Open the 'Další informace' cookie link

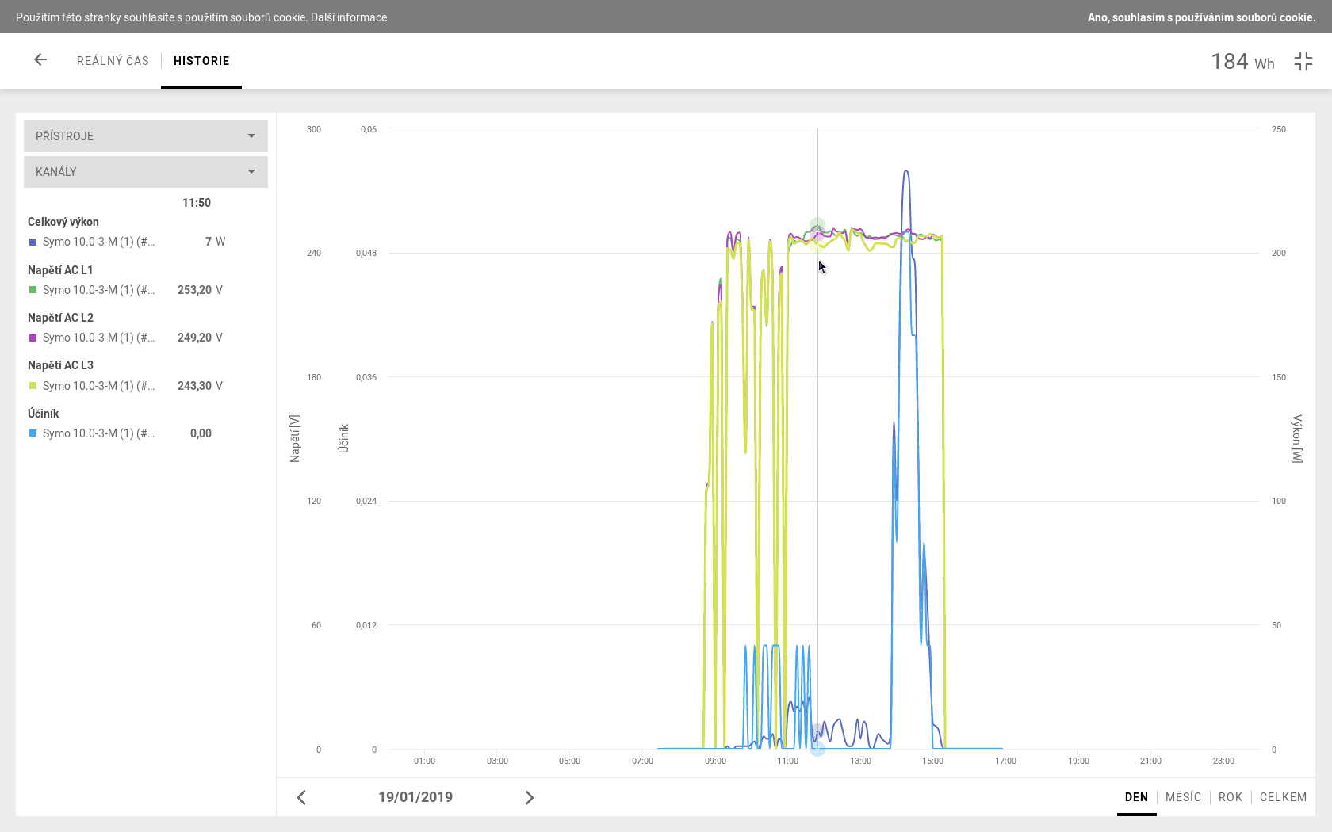tap(349, 17)
